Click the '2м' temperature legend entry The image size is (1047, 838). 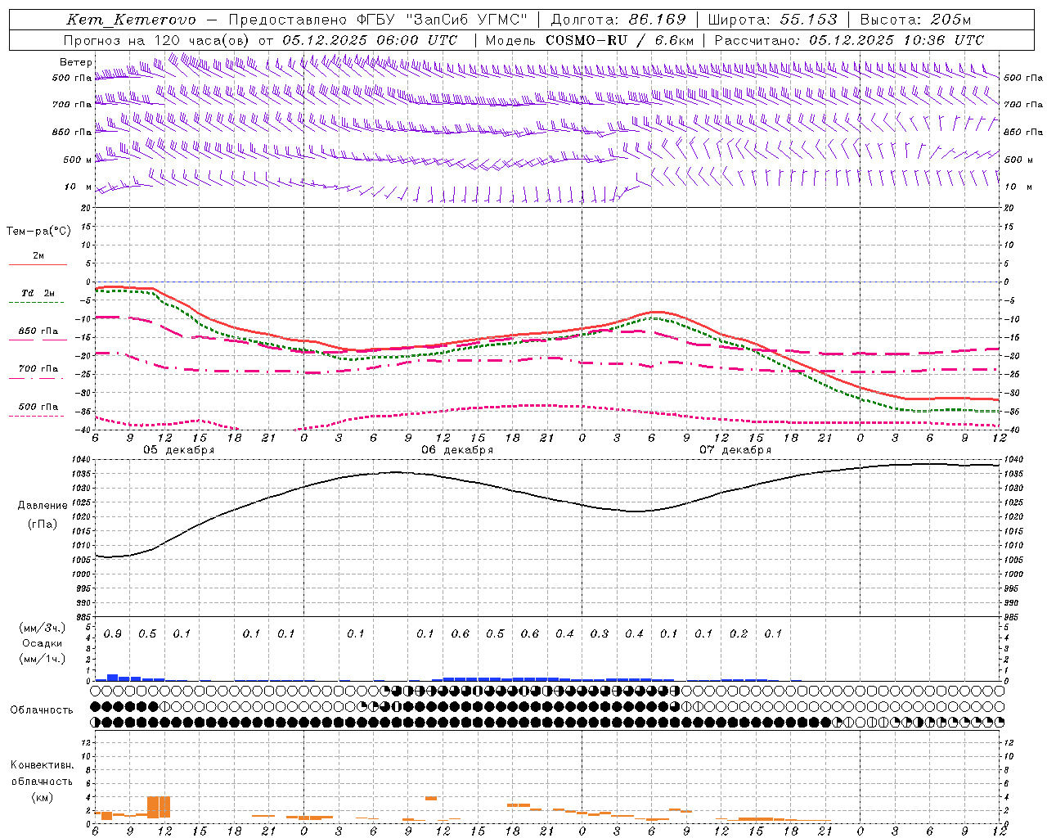tap(38, 256)
